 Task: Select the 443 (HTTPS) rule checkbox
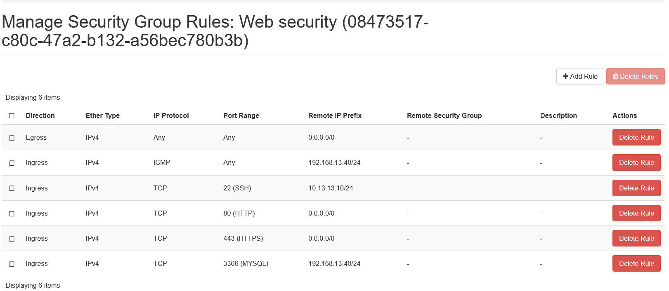tap(12, 239)
